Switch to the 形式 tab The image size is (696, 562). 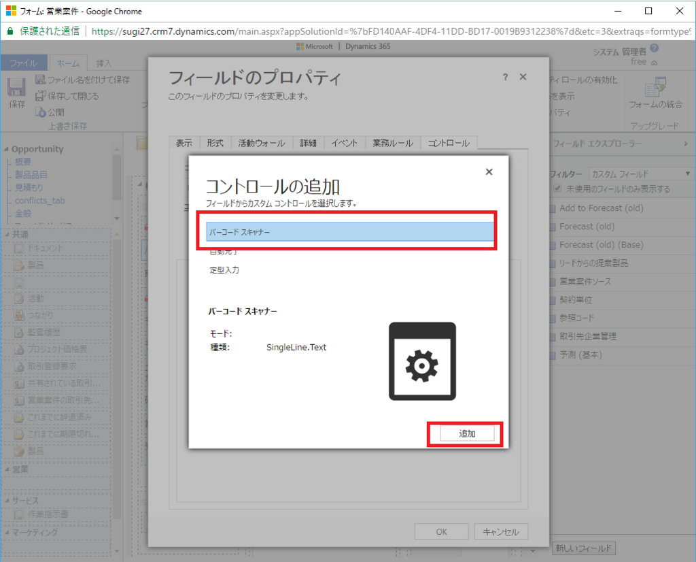[x=215, y=143]
